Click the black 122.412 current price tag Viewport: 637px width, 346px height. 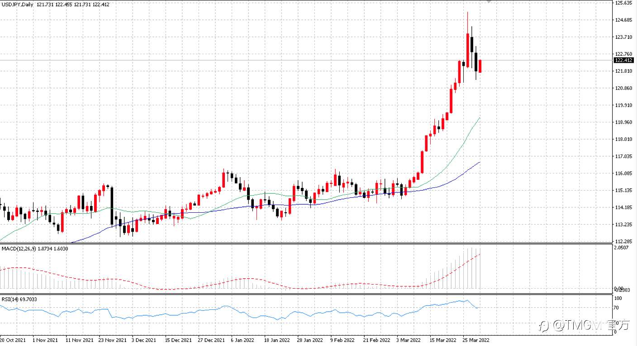[x=623, y=60]
